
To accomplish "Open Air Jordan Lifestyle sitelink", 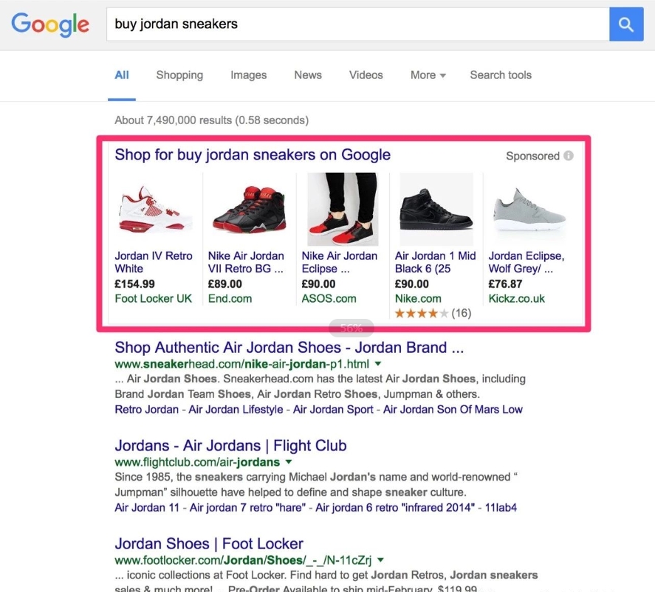I will (236, 410).
